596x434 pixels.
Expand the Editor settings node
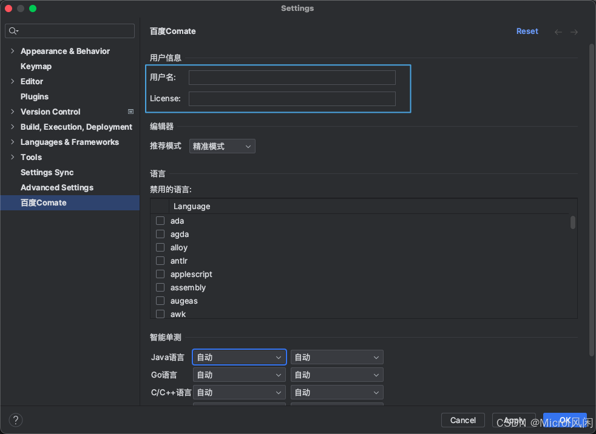13,81
